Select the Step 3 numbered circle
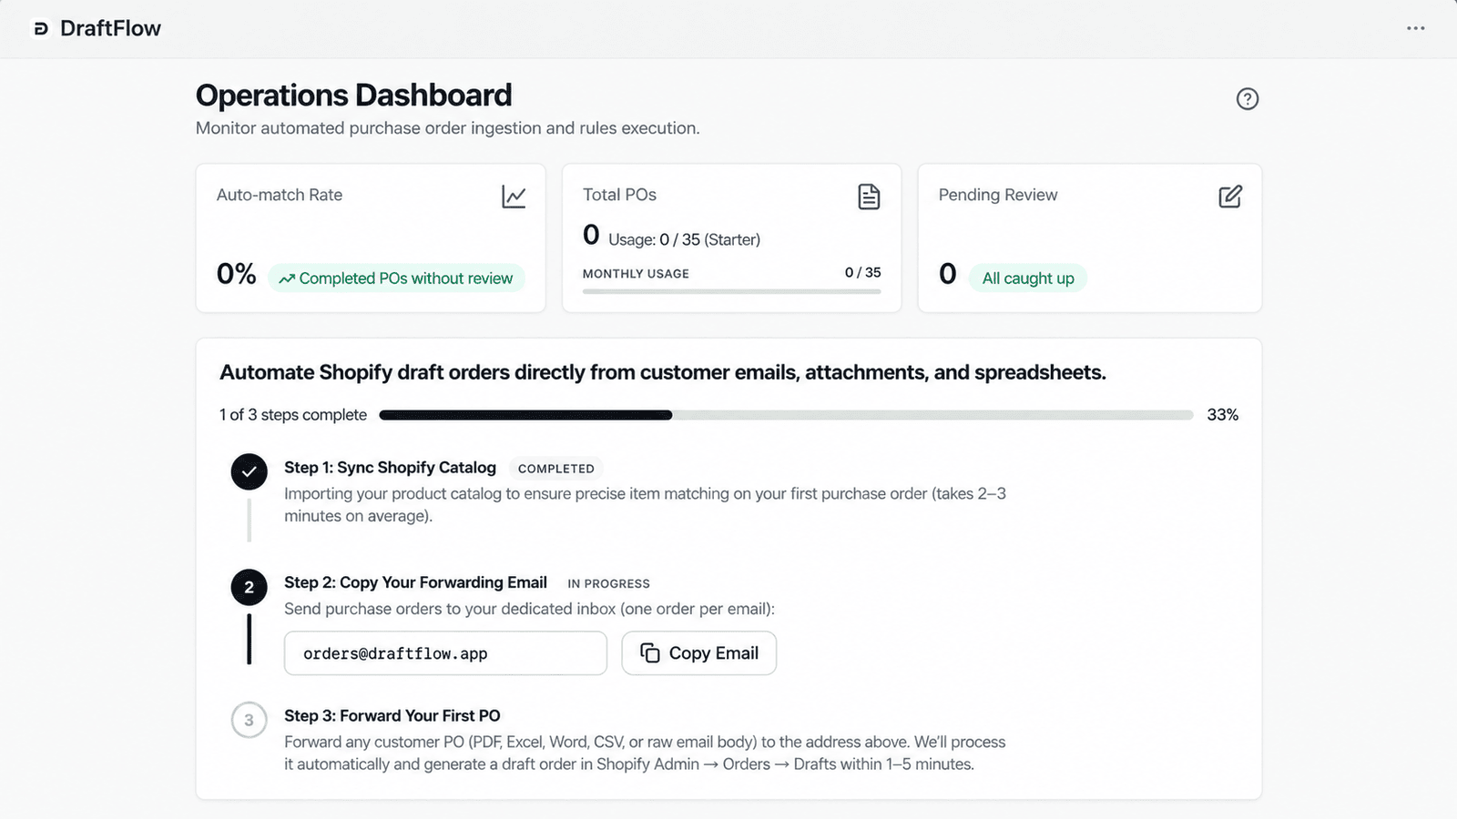 [249, 720]
